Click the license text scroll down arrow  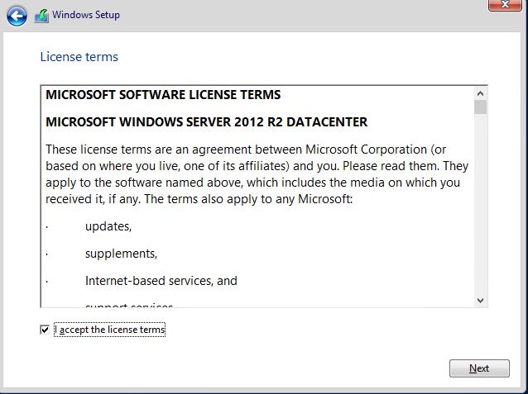click(x=480, y=301)
